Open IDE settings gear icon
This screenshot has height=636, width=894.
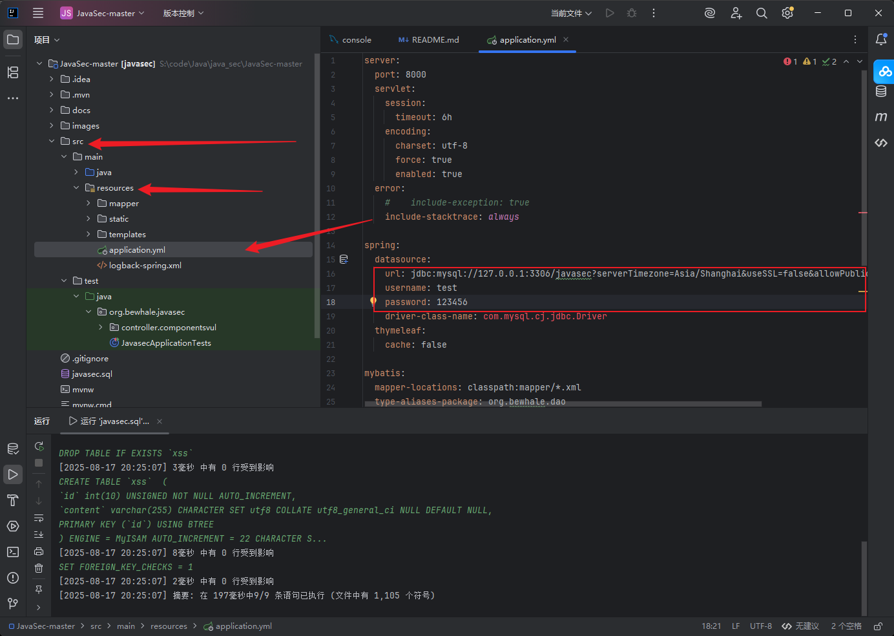tap(787, 13)
